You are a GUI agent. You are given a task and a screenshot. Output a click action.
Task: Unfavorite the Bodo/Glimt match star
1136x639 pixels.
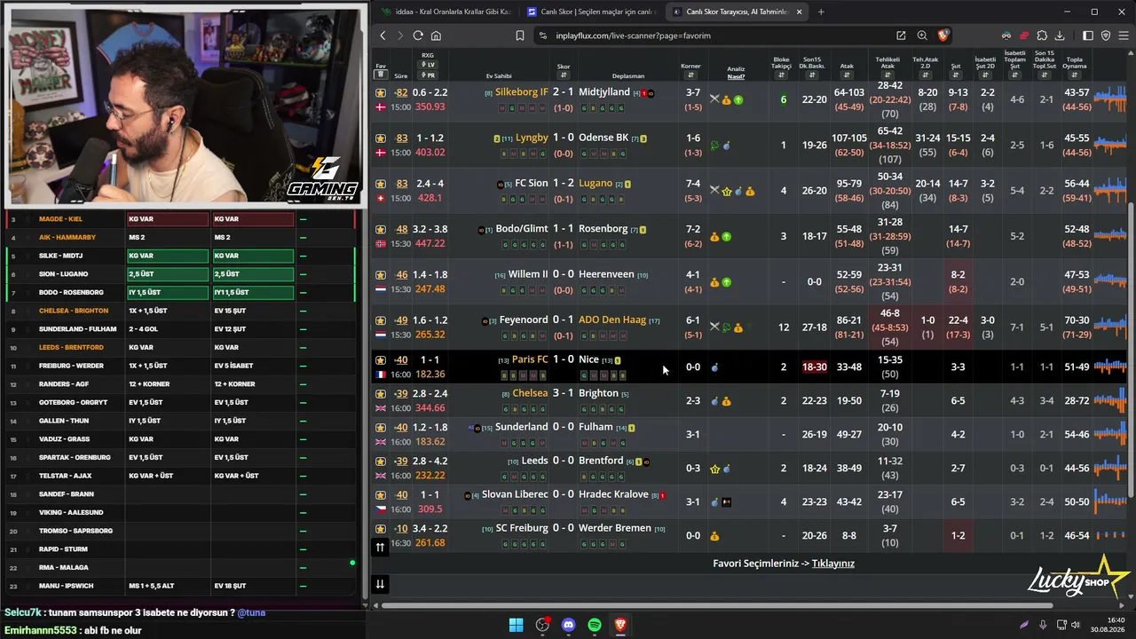(381, 229)
